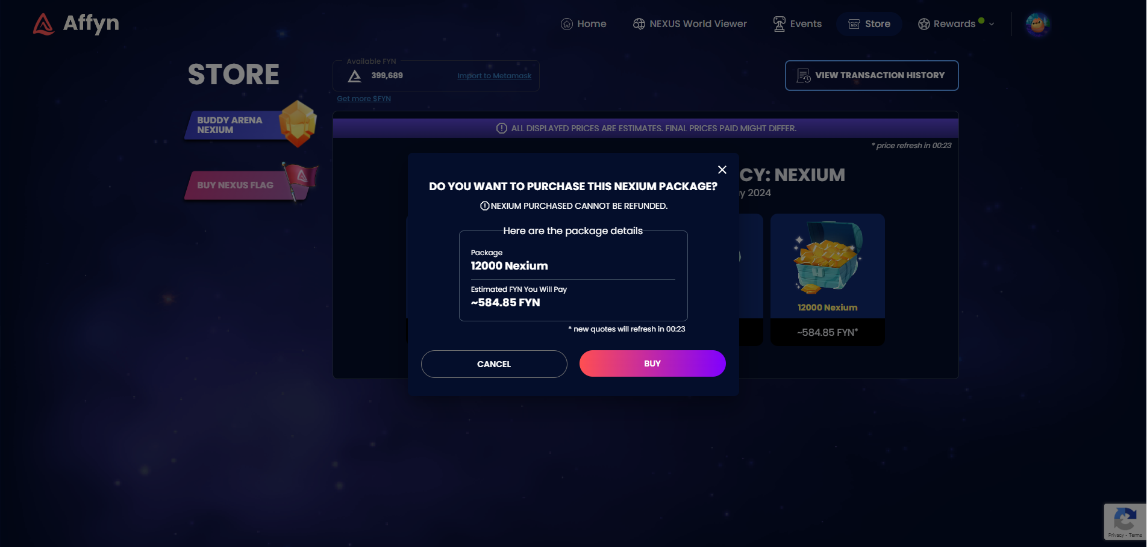Open View Transaction History
The height and width of the screenshot is (547, 1147).
click(x=872, y=75)
